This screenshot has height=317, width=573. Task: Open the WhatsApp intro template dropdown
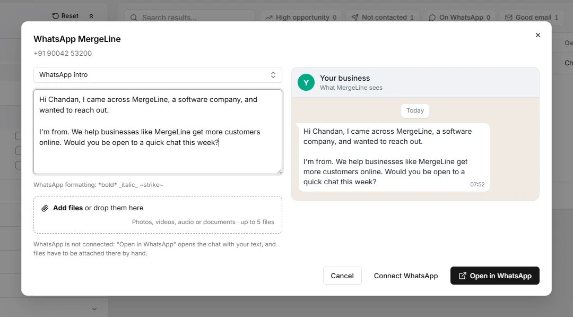click(158, 74)
